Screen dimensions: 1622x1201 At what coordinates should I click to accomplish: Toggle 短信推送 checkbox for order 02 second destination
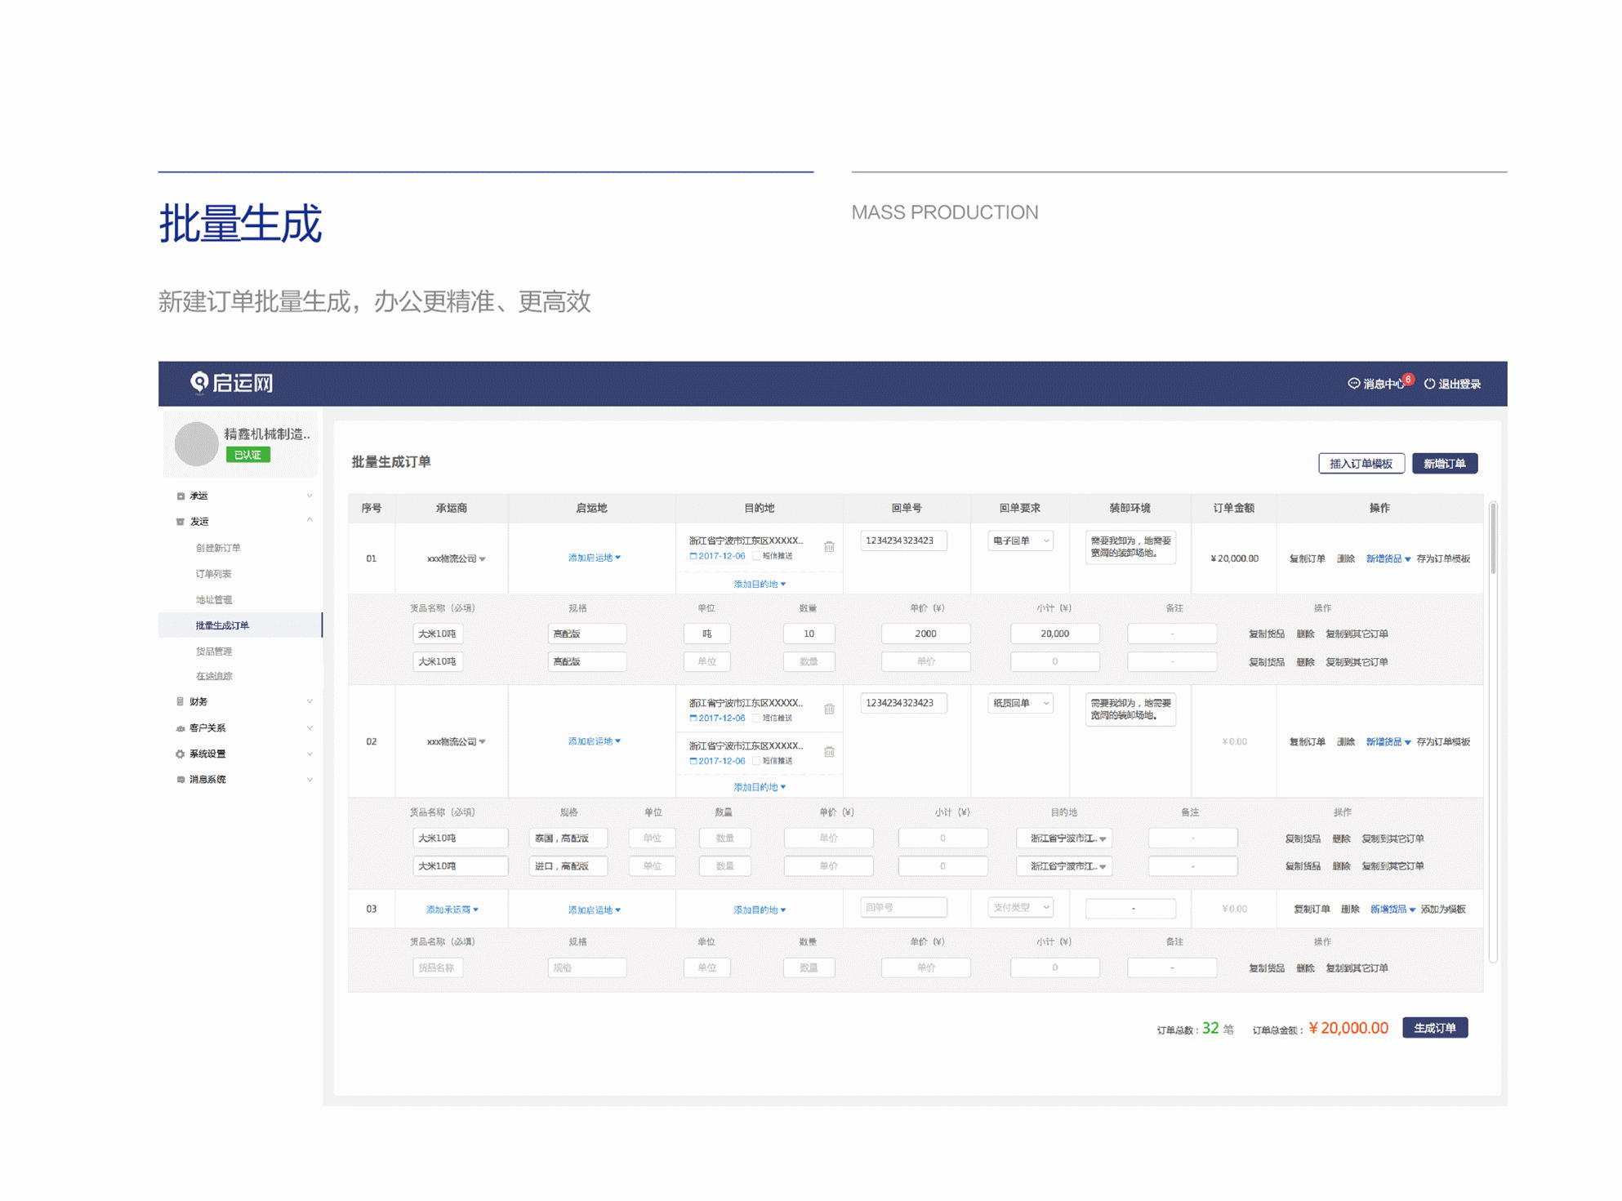pos(756,761)
